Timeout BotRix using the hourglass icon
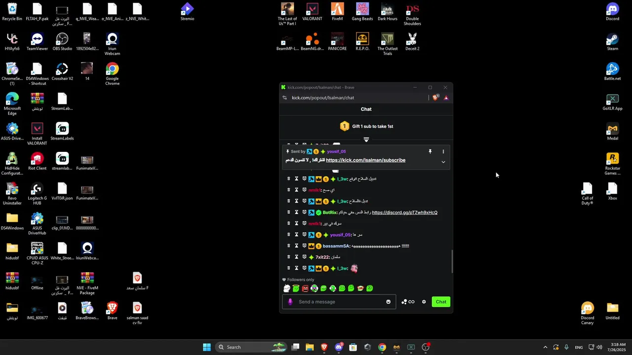 click(296, 213)
